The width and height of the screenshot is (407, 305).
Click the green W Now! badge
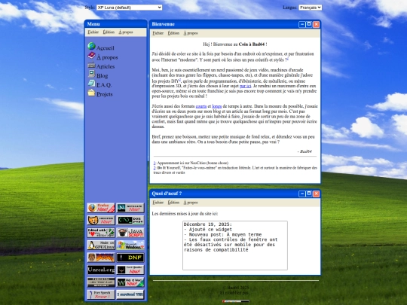point(130,282)
